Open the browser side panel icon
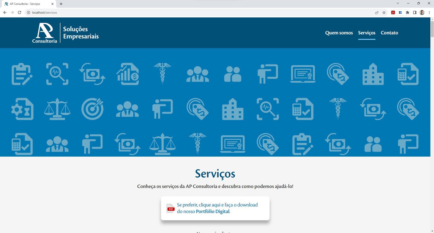Screen dimensions: 434x233 415,12
